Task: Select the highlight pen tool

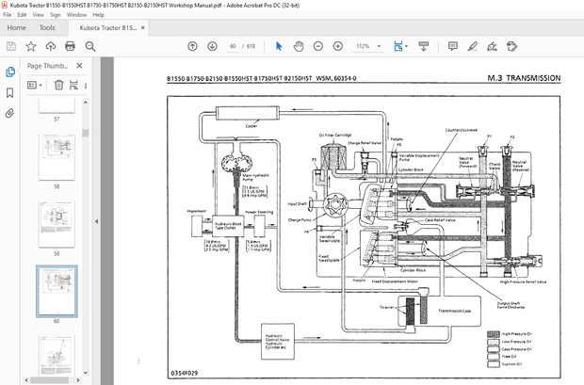Action: point(473,46)
